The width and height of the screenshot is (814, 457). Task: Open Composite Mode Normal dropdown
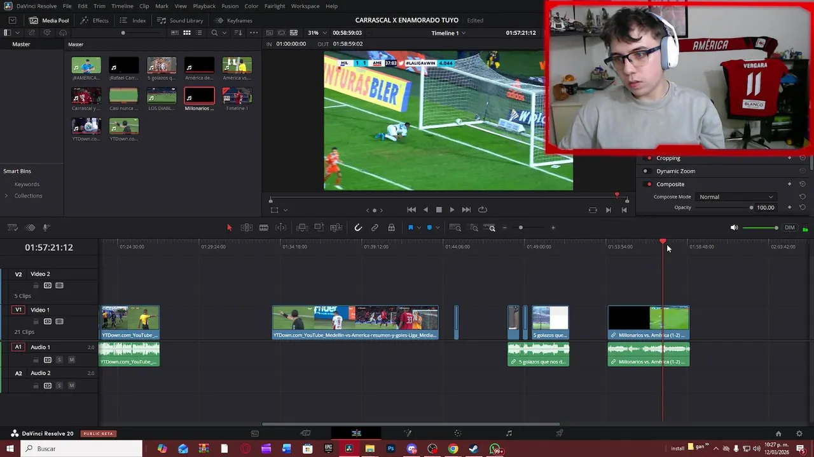tap(736, 197)
